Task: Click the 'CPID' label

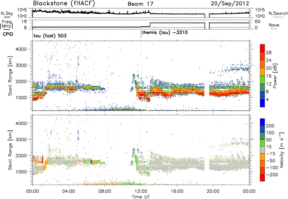Action: click(8, 34)
